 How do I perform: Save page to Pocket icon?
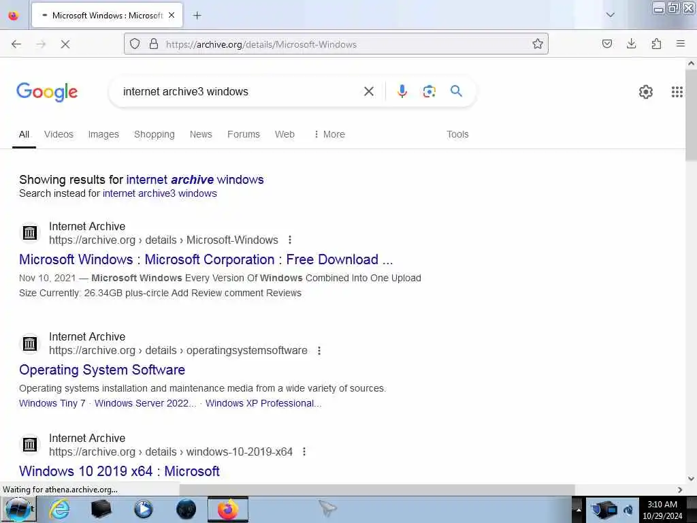tap(606, 44)
